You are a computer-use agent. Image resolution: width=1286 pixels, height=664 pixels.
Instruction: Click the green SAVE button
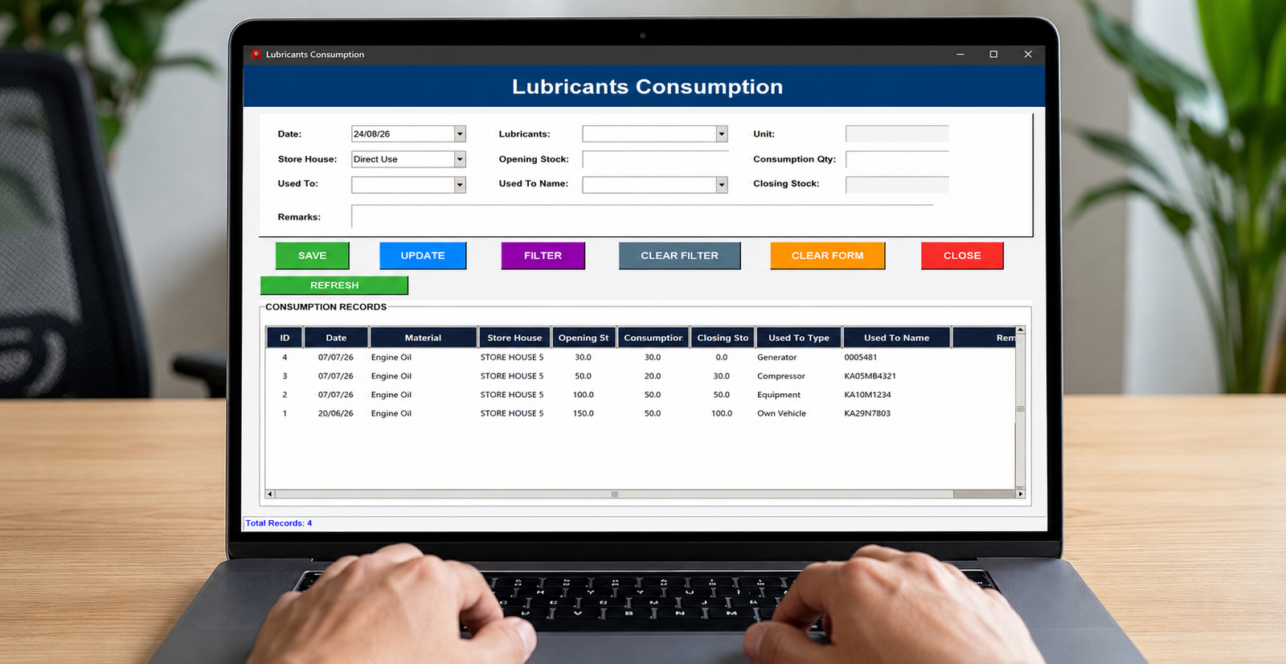click(313, 256)
